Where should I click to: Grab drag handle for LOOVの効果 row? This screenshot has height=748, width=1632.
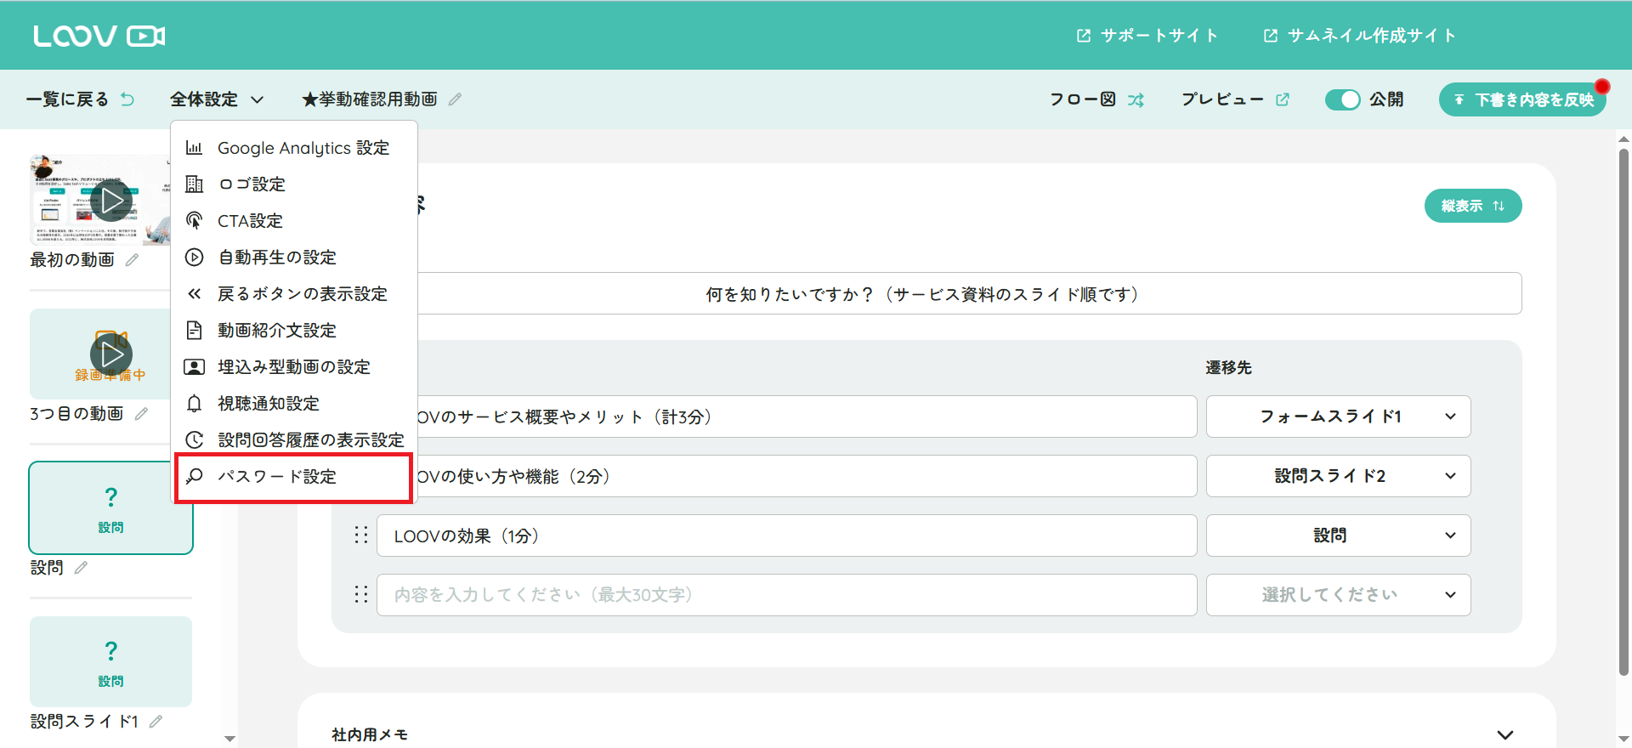tap(361, 535)
